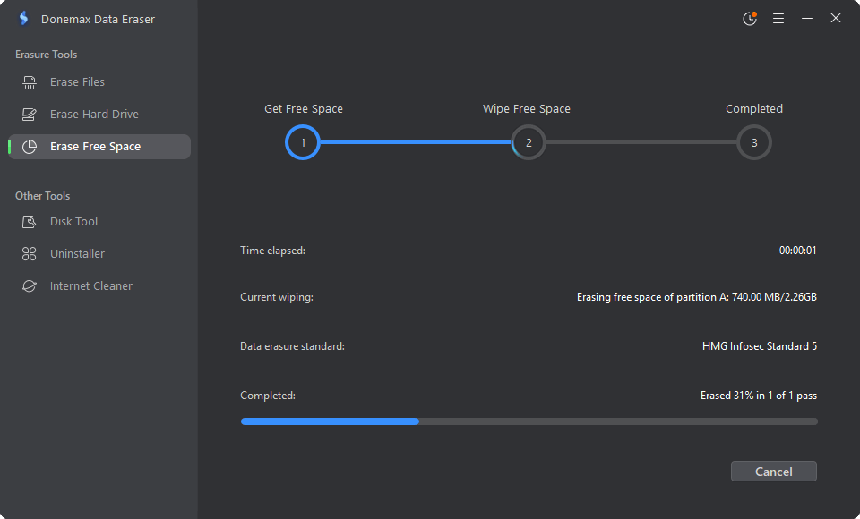Viewport: 860px width, 519px height.
Task: Click the Erase Hard Drive icon
Action: tap(29, 114)
